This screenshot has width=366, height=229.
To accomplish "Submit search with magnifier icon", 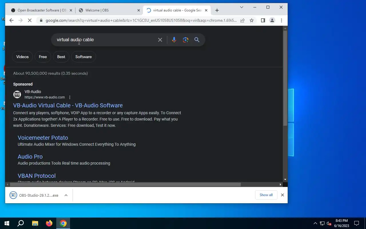I will coord(197,40).
